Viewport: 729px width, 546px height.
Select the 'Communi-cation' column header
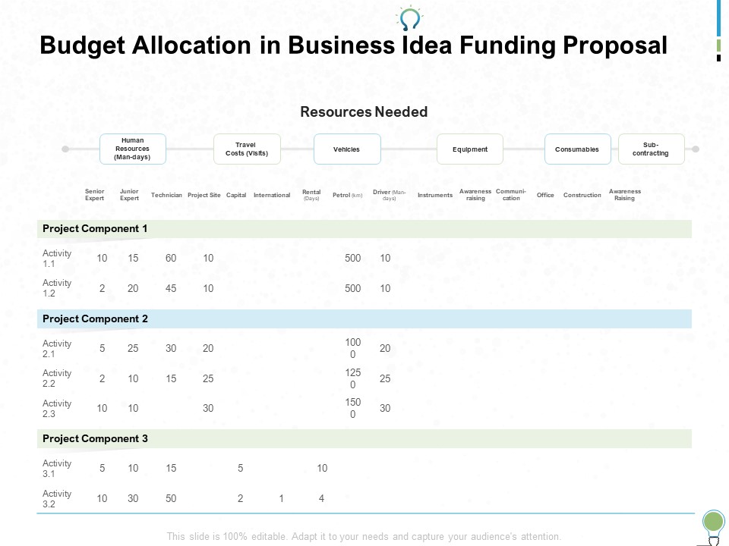pos(511,195)
